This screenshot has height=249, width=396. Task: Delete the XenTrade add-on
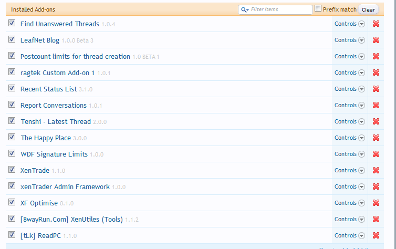[376, 170]
